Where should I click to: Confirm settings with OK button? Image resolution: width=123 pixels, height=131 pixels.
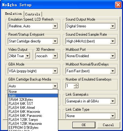point(84,125)
